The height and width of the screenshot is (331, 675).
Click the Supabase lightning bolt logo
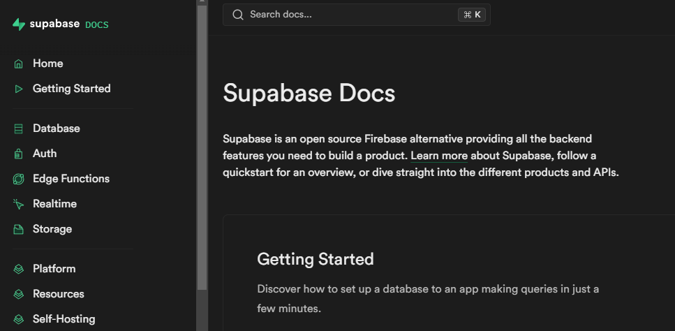(19, 24)
